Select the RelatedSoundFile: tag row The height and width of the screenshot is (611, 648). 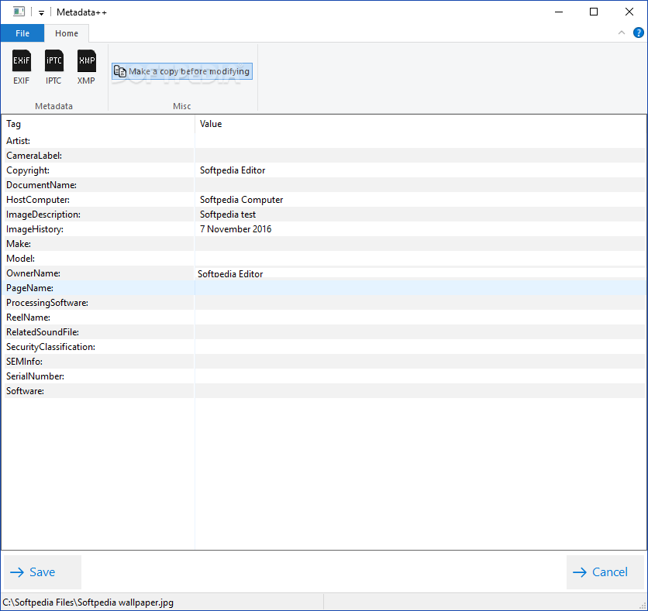pyautogui.click(x=324, y=332)
